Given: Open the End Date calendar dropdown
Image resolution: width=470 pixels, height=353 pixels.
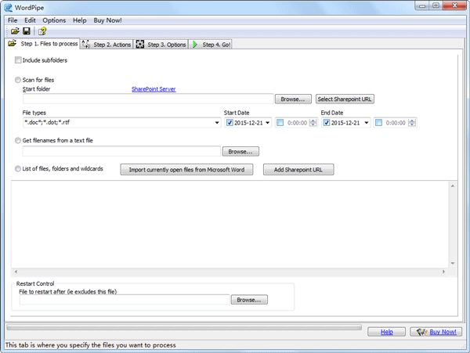Looking at the screenshot, I should pyautogui.click(x=367, y=123).
